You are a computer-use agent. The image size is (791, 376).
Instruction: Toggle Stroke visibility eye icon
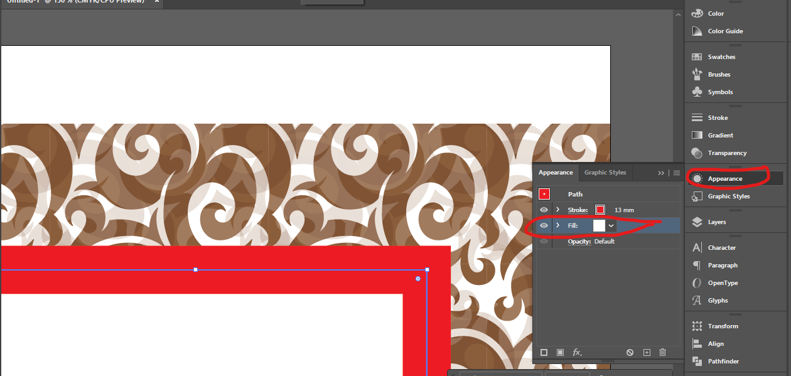pos(544,210)
